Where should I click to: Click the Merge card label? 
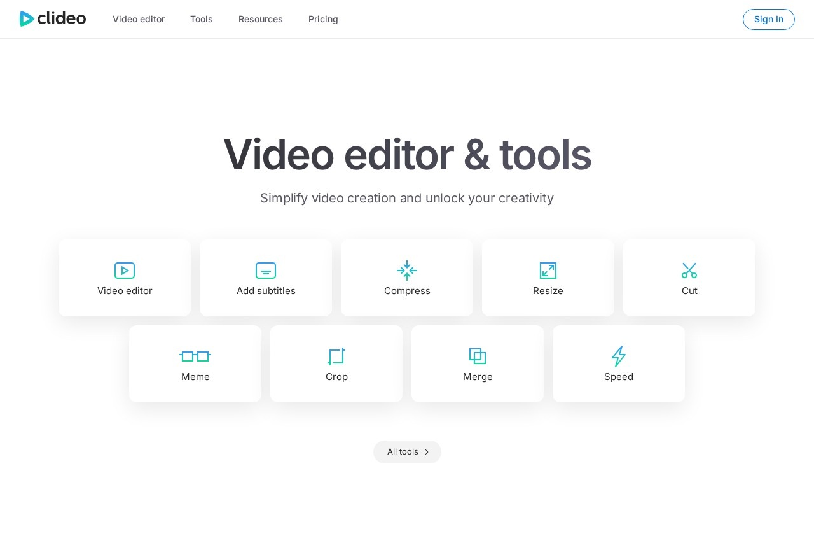[x=478, y=377]
